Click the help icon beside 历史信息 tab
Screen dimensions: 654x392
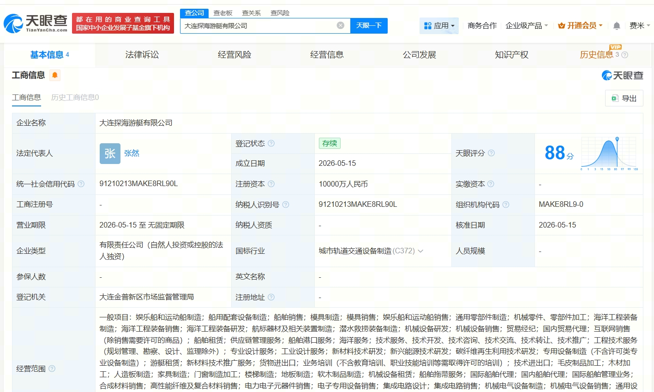[x=625, y=55]
